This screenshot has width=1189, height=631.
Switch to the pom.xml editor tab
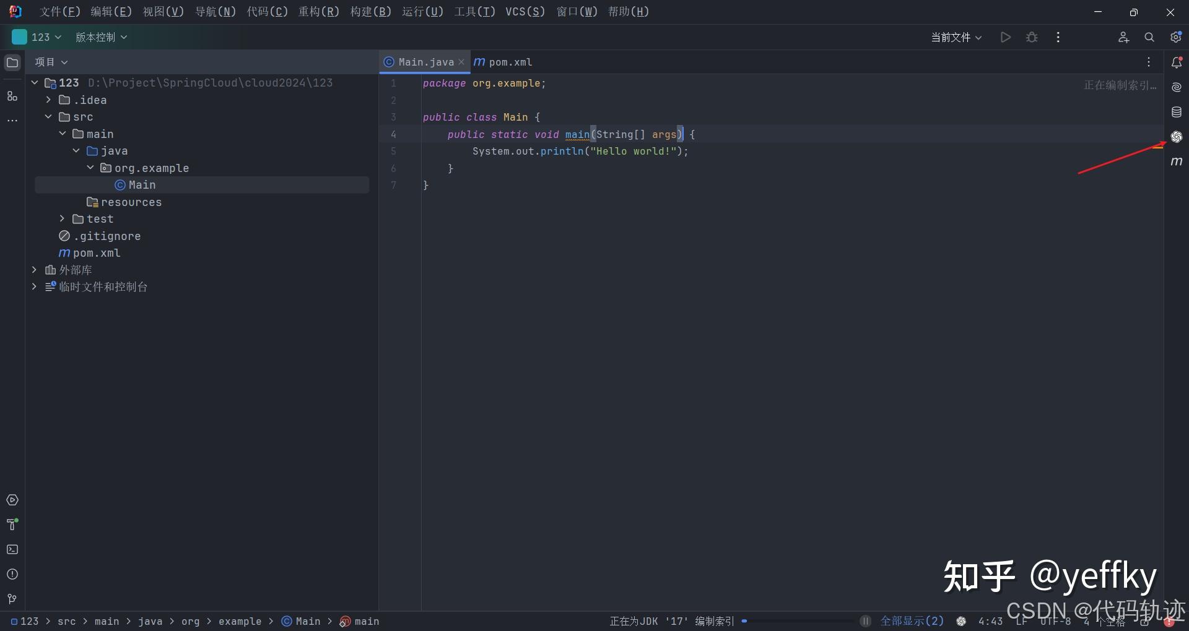(x=510, y=62)
